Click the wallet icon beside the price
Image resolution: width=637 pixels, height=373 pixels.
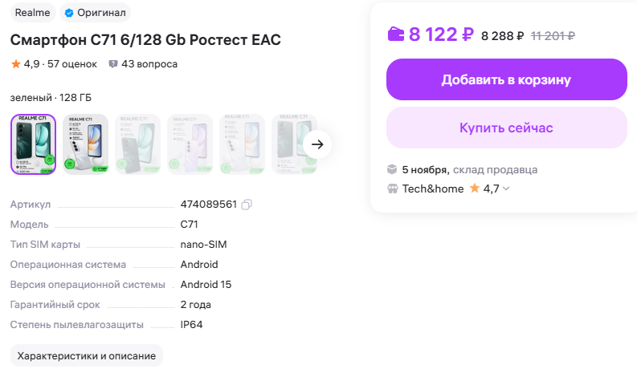(396, 34)
